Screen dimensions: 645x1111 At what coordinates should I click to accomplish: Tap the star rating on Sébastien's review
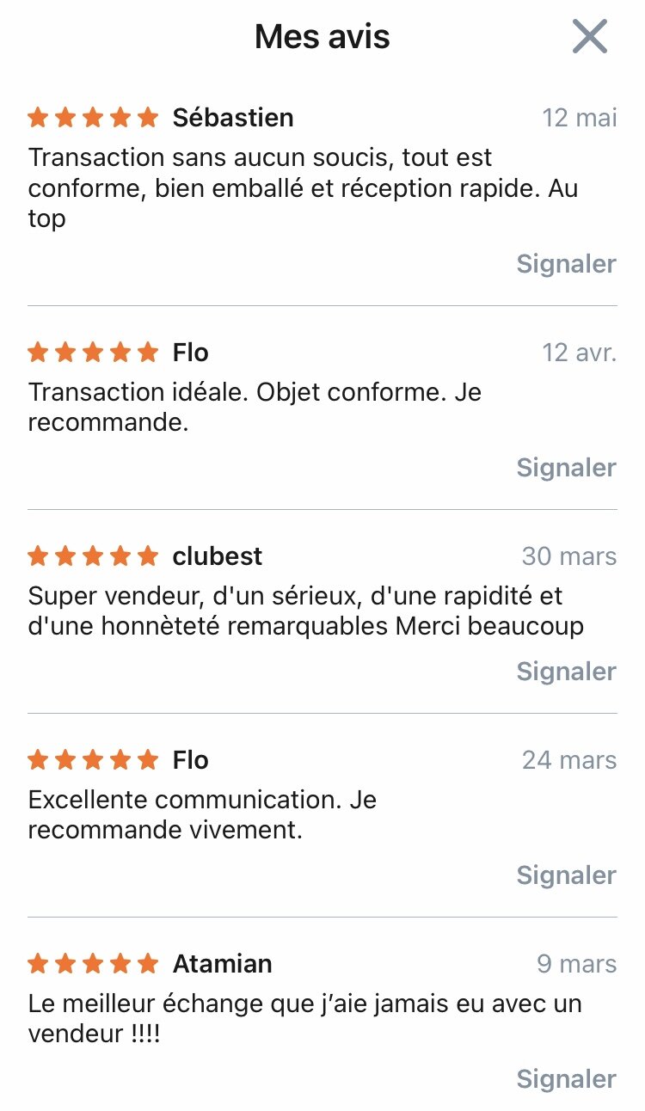click(x=93, y=118)
